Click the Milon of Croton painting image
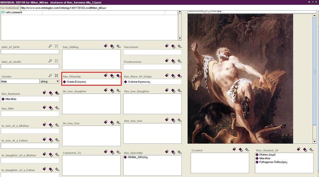Screen dimensions: 319x177 coord(240,79)
